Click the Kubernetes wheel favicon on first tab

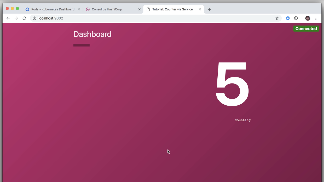click(27, 9)
